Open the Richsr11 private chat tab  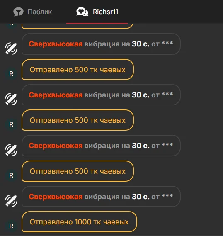(97, 12)
